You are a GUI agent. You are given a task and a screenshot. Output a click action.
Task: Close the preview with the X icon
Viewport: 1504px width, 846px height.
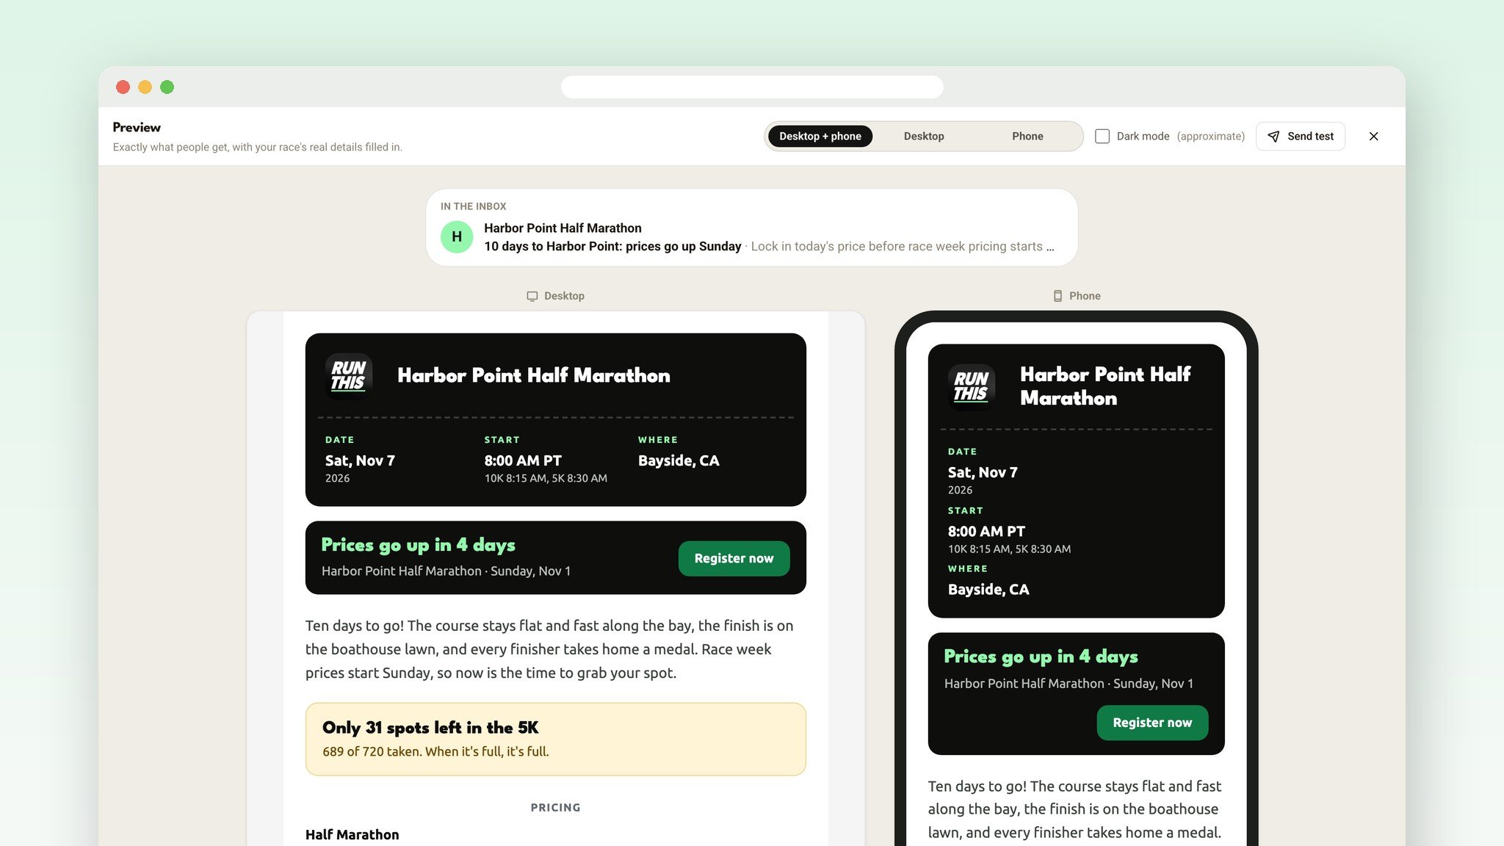[x=1373, y=137]
